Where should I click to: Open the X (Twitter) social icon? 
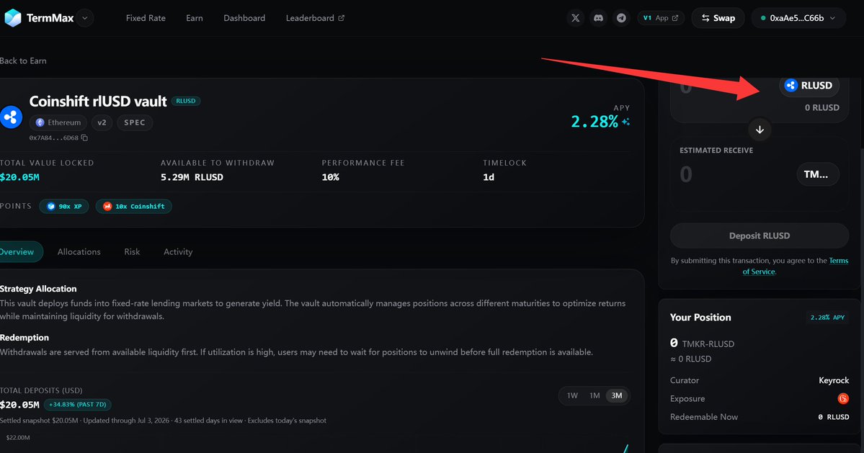(x=575, y=18)
